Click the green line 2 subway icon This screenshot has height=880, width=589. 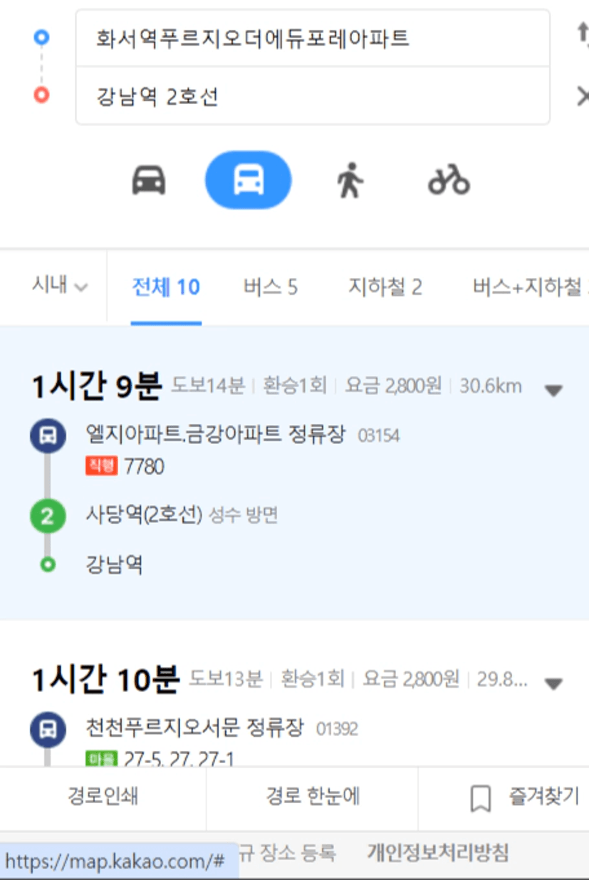(48, 516)
